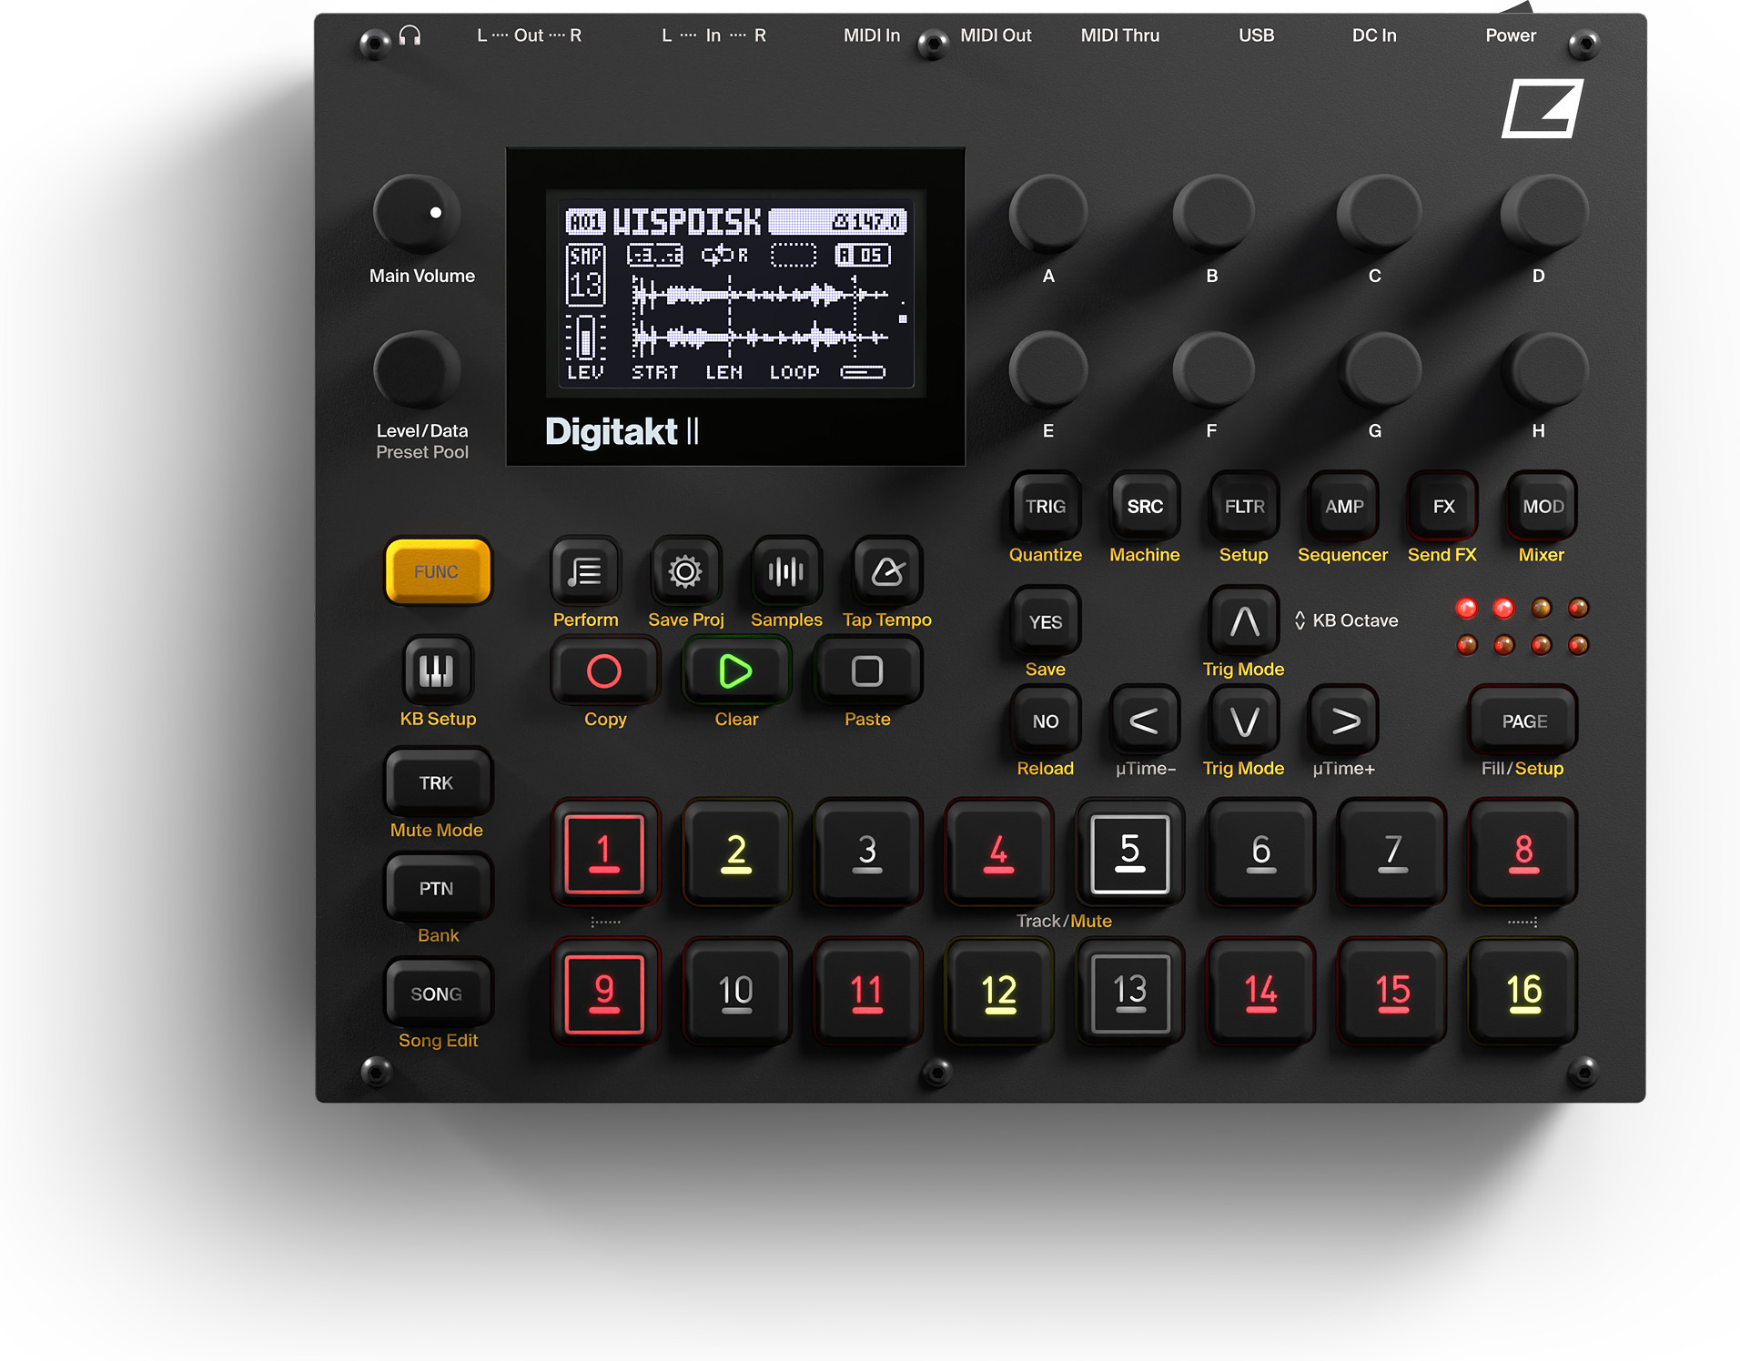Click data entry knob F
1740x1361 pixels.
(x=1212, y=369)
